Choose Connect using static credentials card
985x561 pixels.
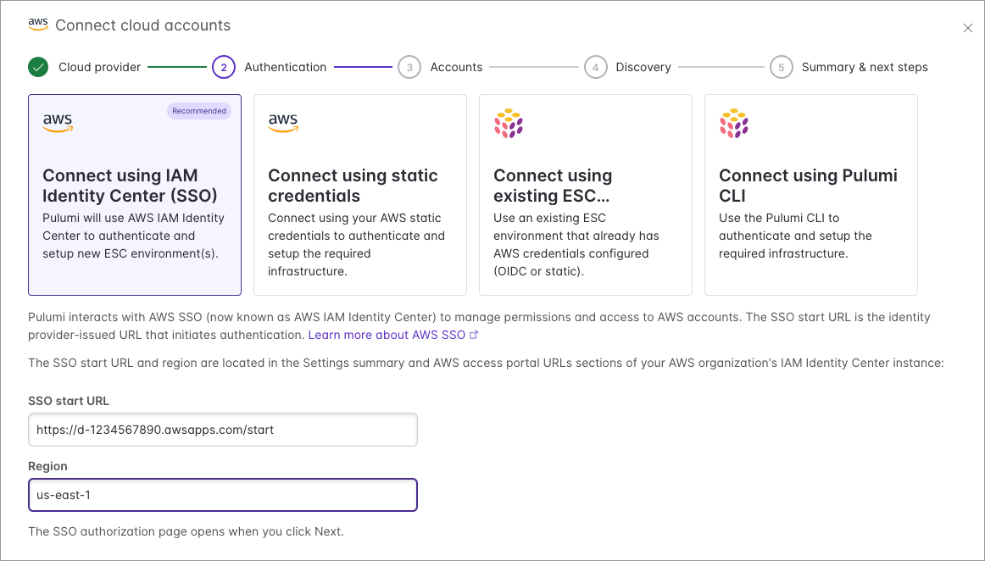[x=360, y=195]
